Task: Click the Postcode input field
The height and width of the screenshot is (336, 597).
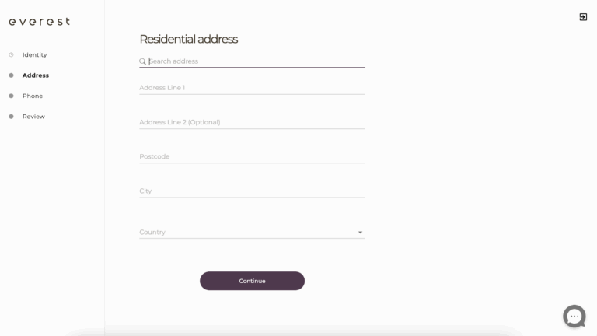Action: pos(252,156)
